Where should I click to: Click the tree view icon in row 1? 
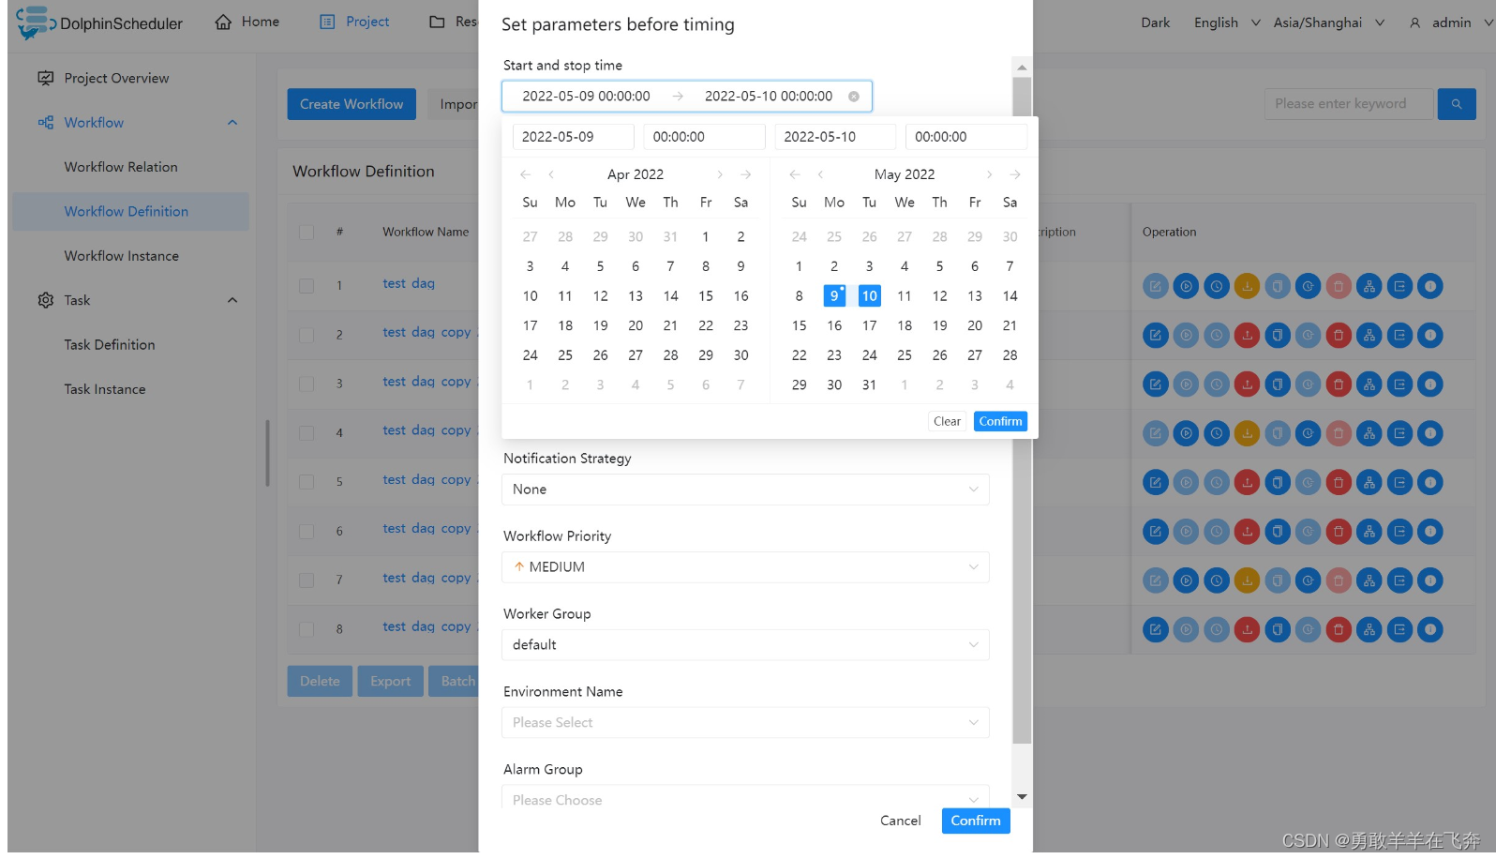point(1369,286)
